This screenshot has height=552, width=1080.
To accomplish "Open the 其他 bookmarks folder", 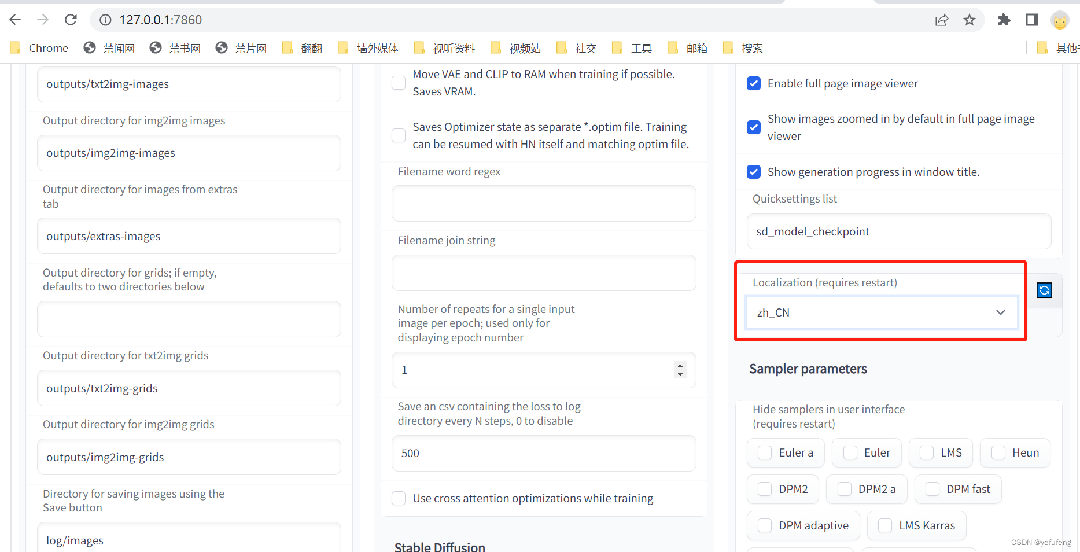I will point(1059,48).
